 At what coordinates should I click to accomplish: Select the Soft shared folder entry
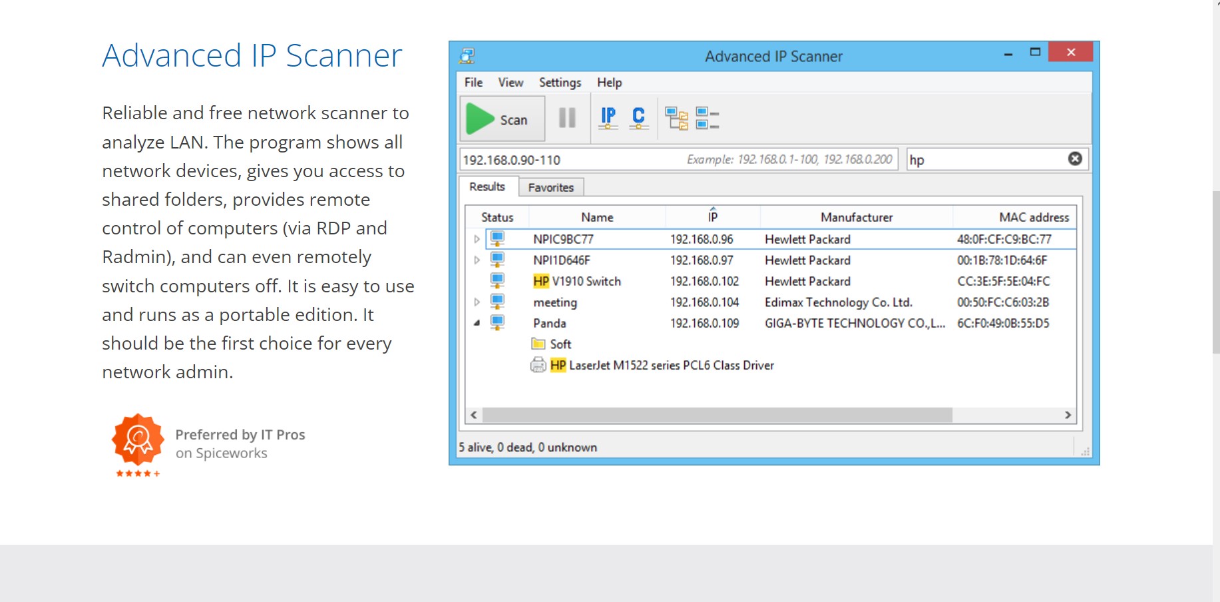point(560,344)
